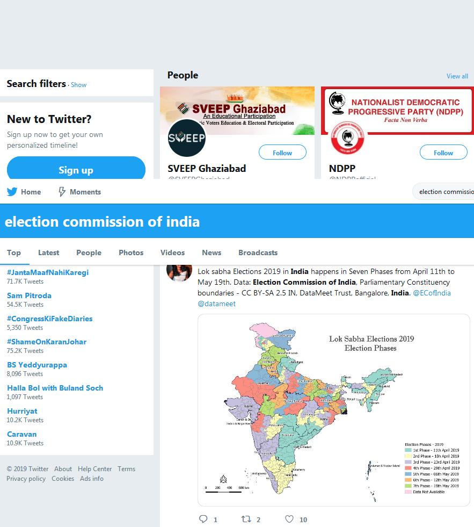
Task: Click the "5,350 Tweets" count text
Action: (x=25, y=328)
